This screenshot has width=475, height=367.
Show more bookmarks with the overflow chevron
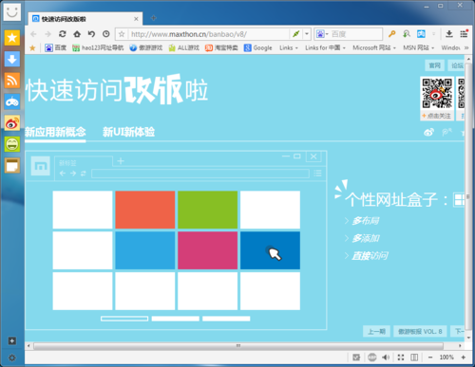coord(466,47)
